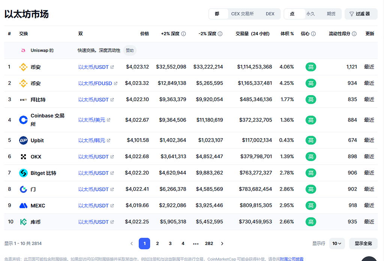Click the Uniswap unicorn logo icon
The width and height of the screenshot is (384, 261).
(x=23, y=51)
